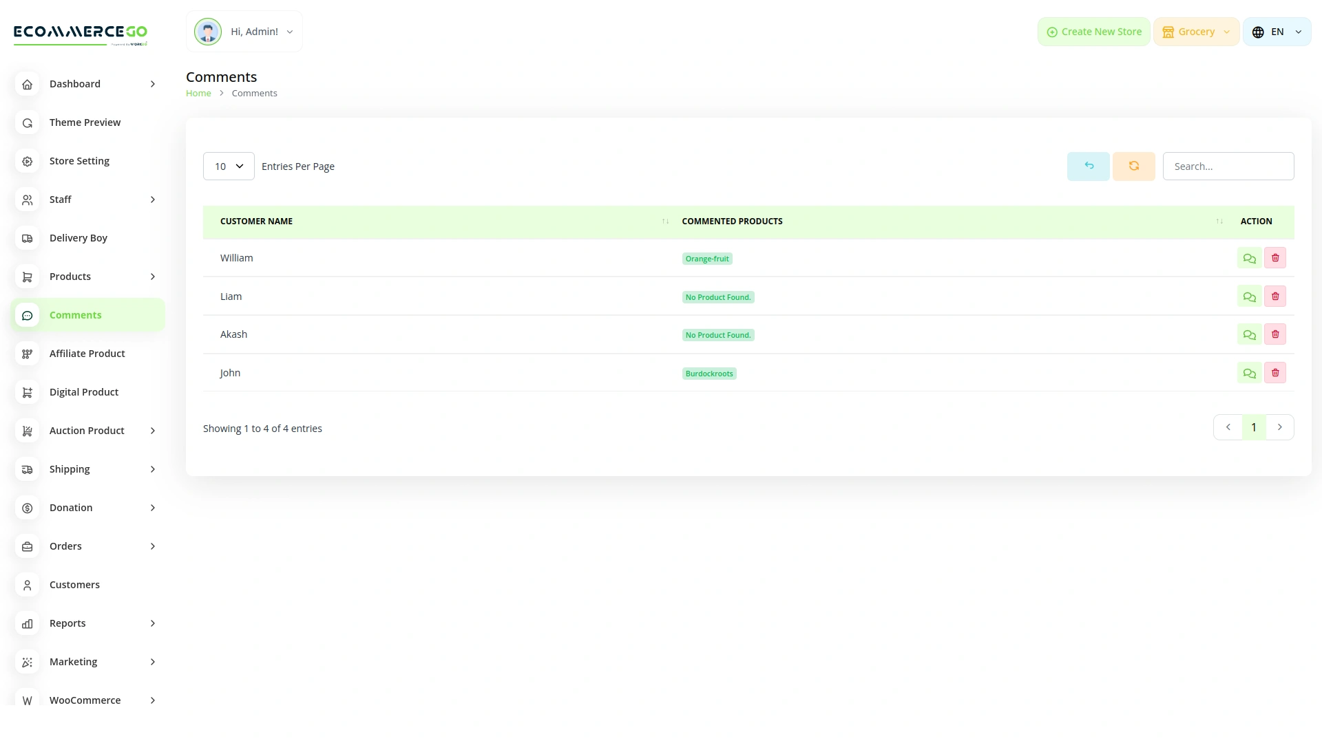
Task: Toggle sorting on the Customer Name column
Action: click(665, 221)
